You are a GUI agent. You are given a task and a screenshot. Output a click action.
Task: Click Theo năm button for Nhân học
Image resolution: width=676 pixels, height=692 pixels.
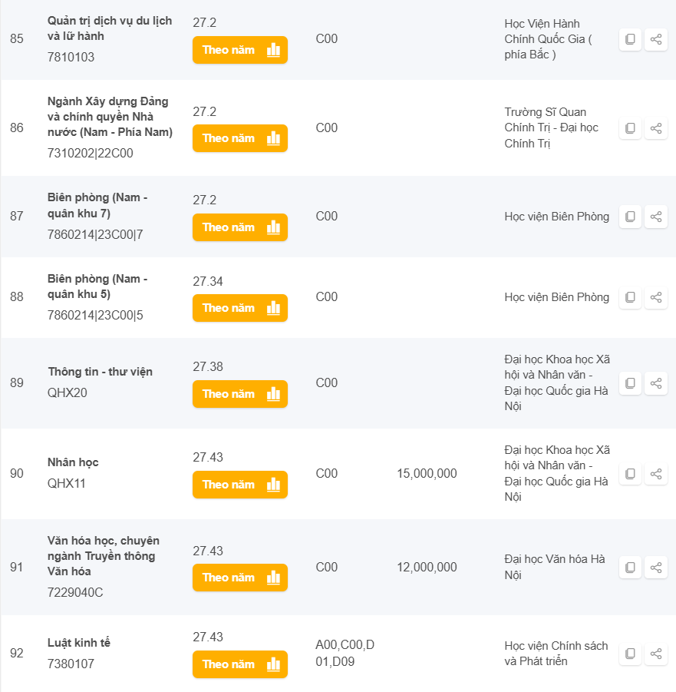pyautogui.click(x=239, y=485)
